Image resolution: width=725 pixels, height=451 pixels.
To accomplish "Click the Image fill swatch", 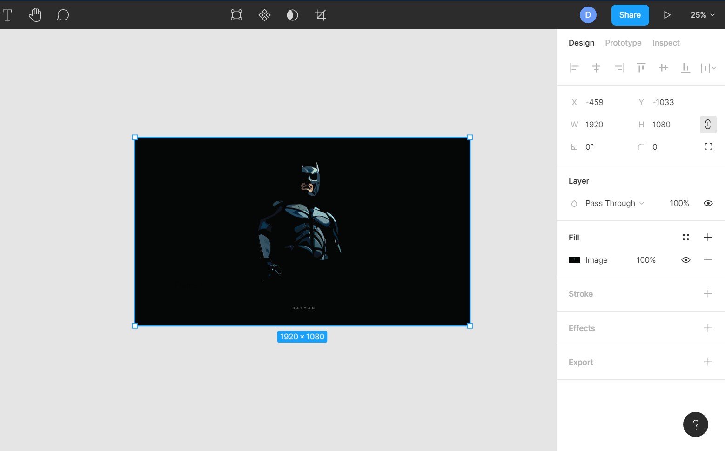I will pyautogui.click(x=574, y=260).
